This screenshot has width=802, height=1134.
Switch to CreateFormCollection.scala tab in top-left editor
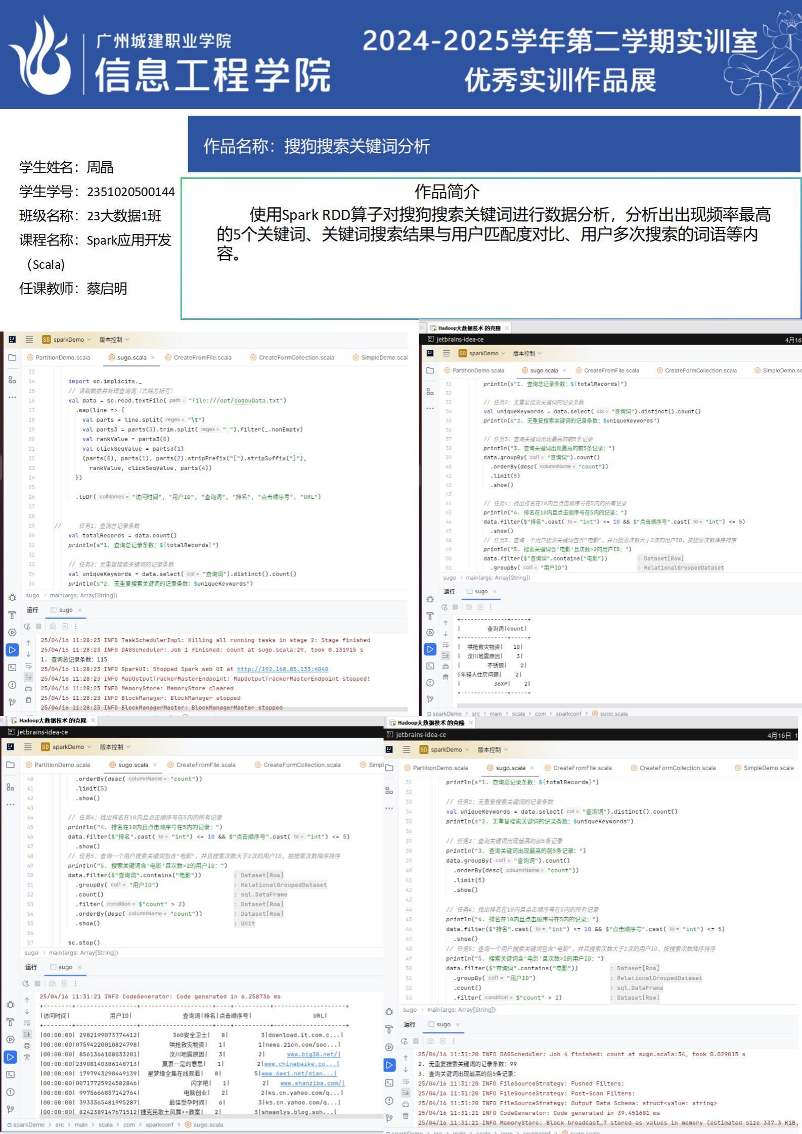pos(296,357)
